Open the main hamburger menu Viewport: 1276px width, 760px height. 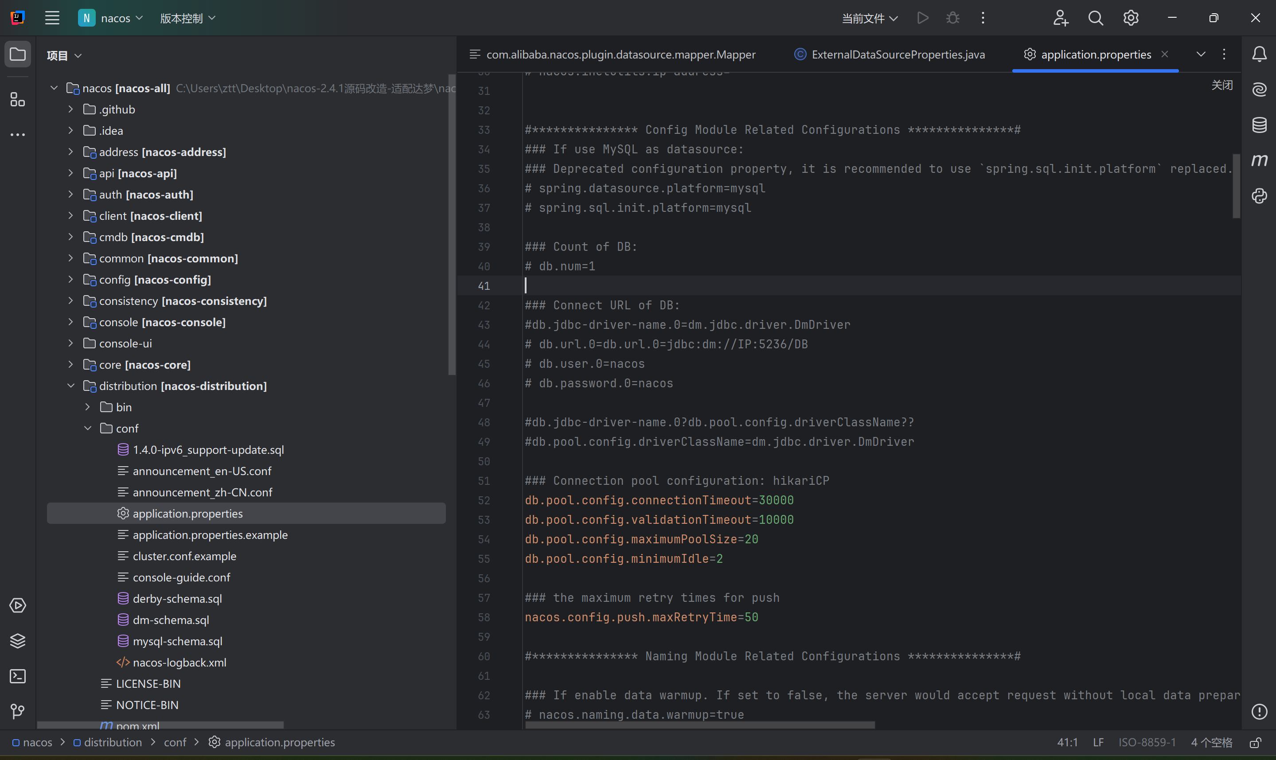(x=52, y=19)
